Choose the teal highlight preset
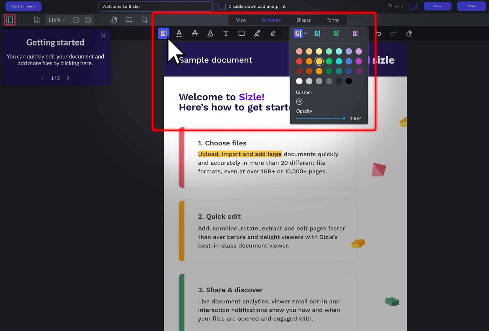Screen dimensions: 489x331 317,33
